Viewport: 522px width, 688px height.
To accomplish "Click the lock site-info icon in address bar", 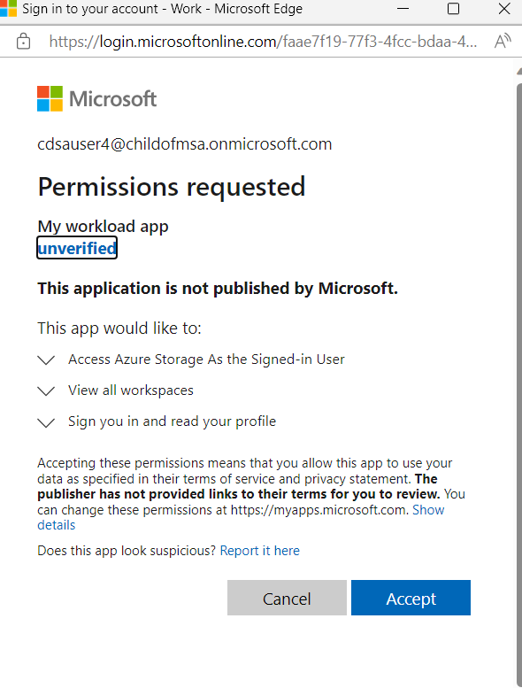I will pyautogui.click(x=23, y=42).
